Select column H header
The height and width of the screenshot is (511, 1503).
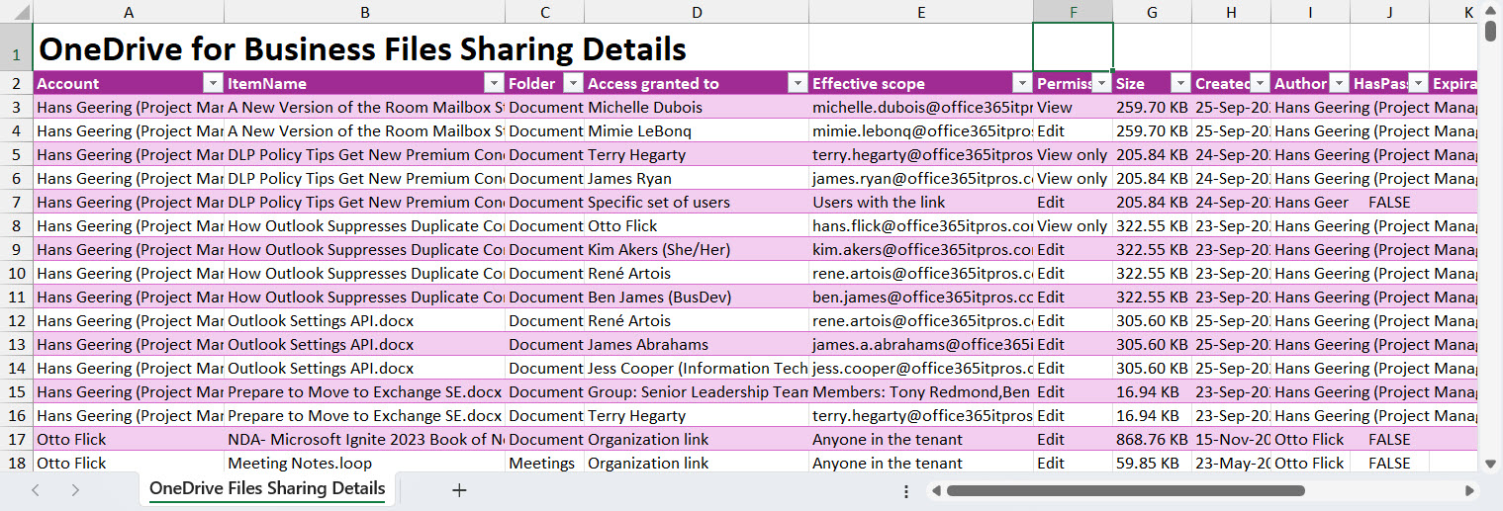pos(1232,12)
